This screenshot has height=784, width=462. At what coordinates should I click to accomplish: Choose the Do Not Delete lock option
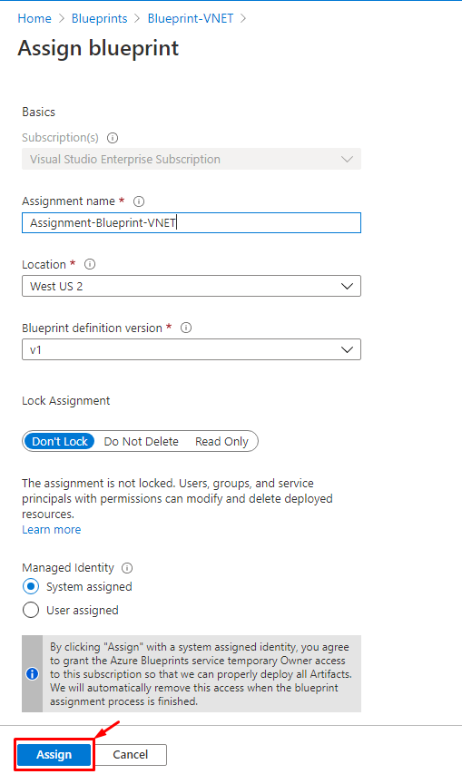pos(141,442)
